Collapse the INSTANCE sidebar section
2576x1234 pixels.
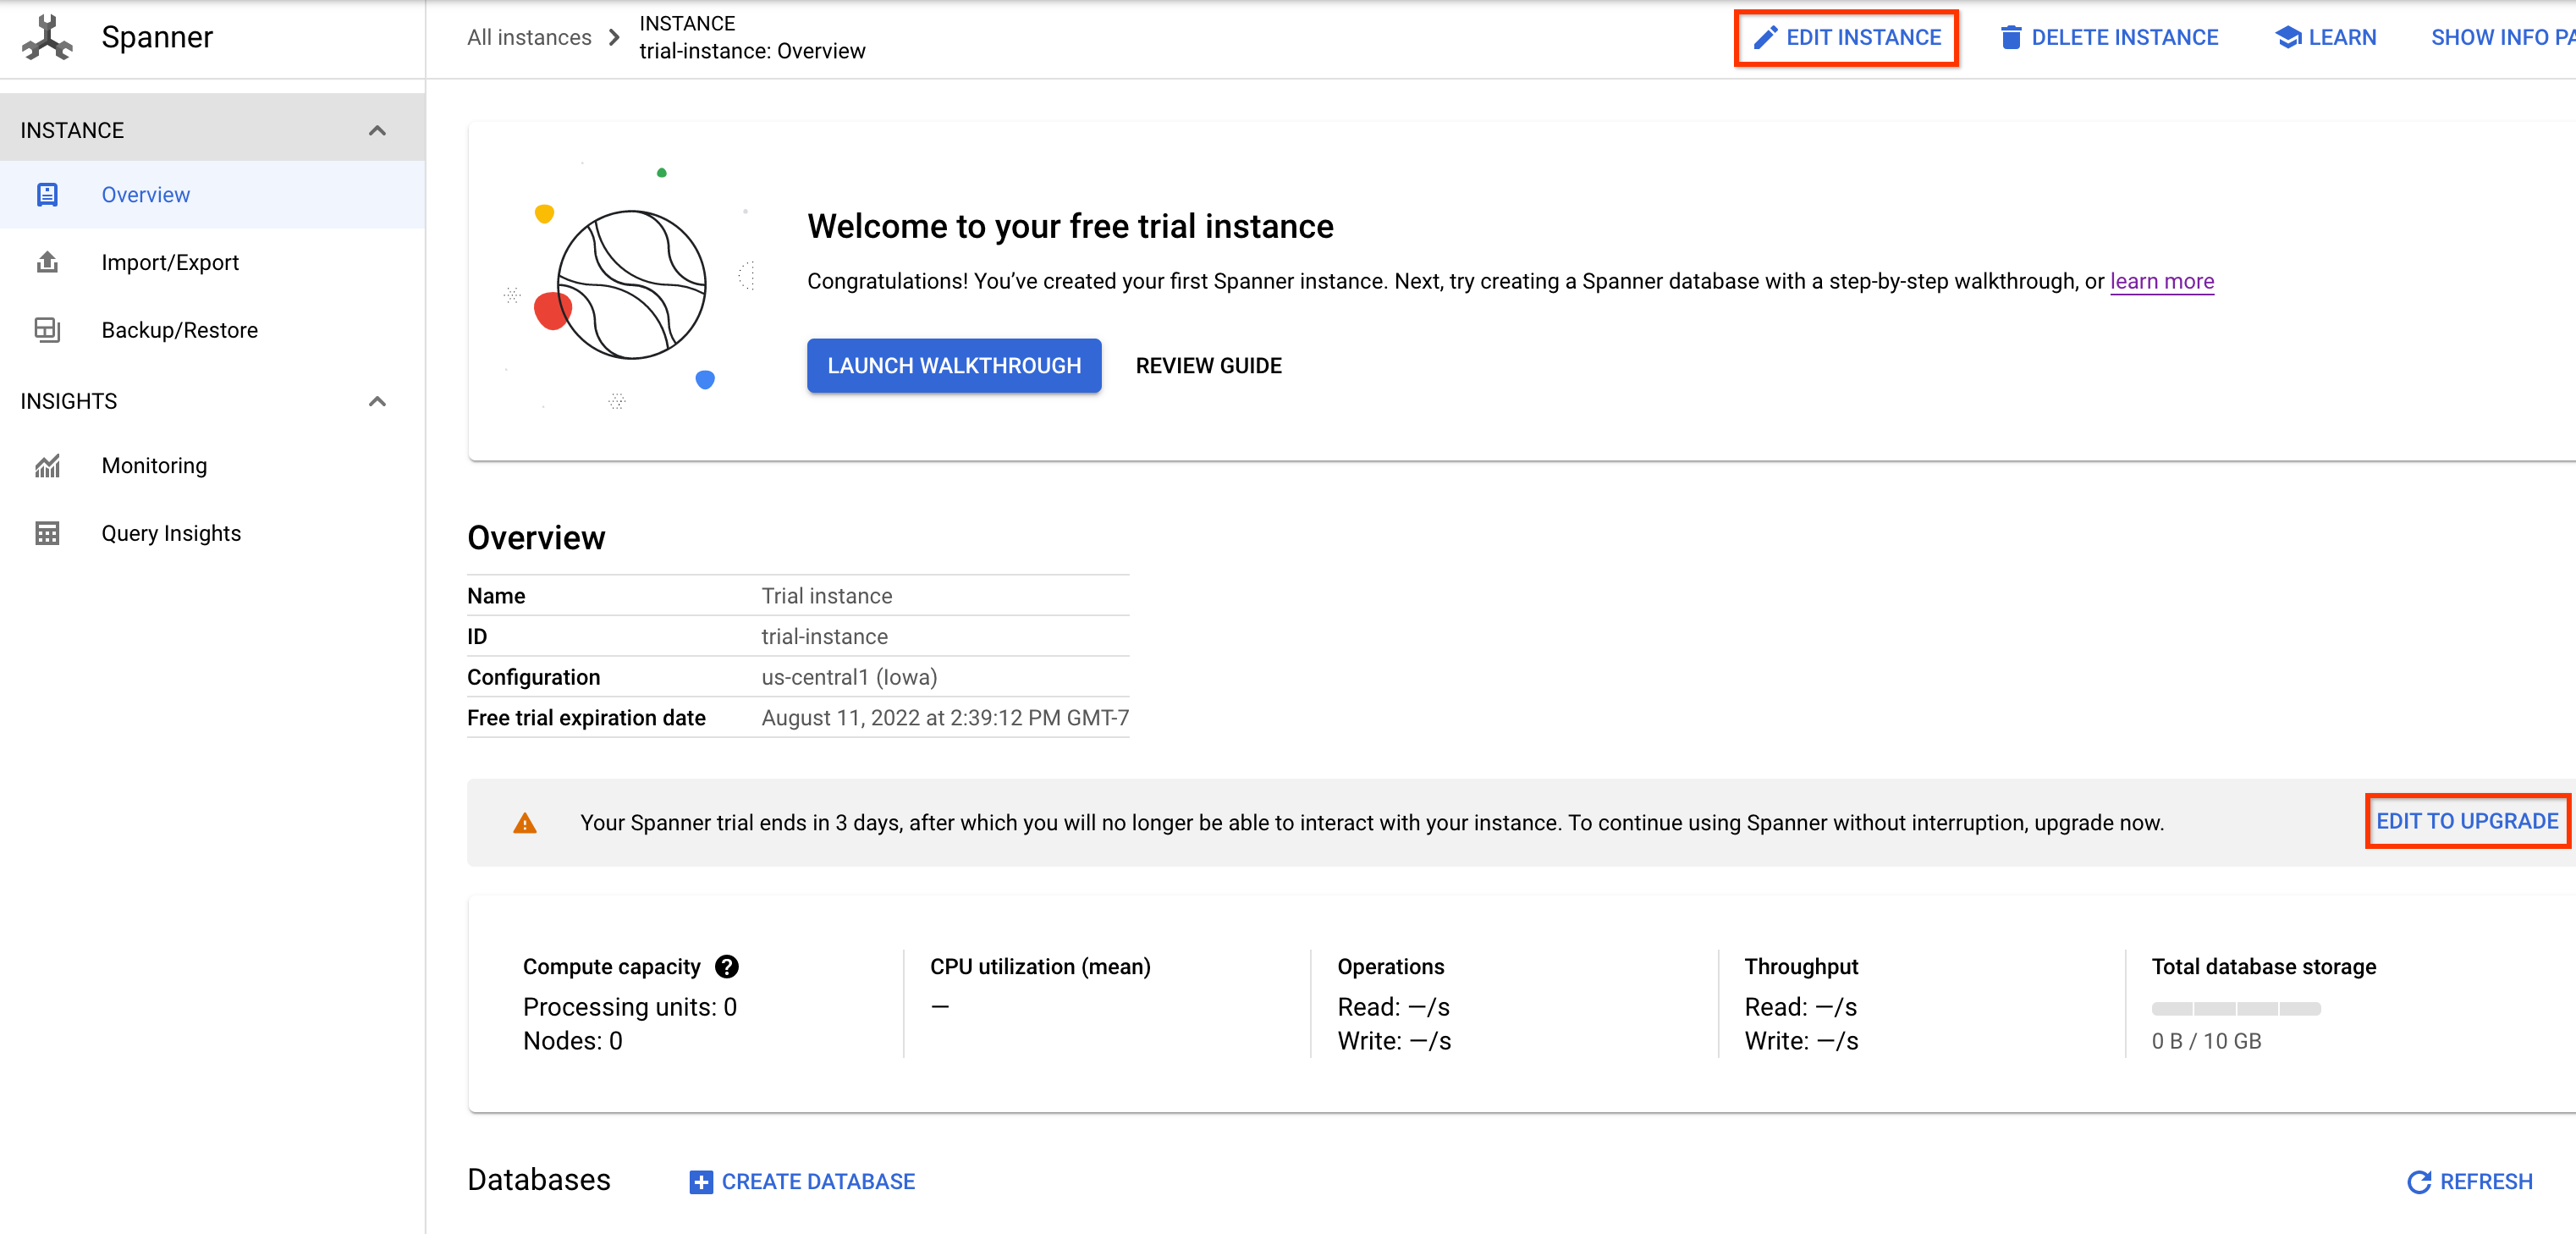(378, 128)
